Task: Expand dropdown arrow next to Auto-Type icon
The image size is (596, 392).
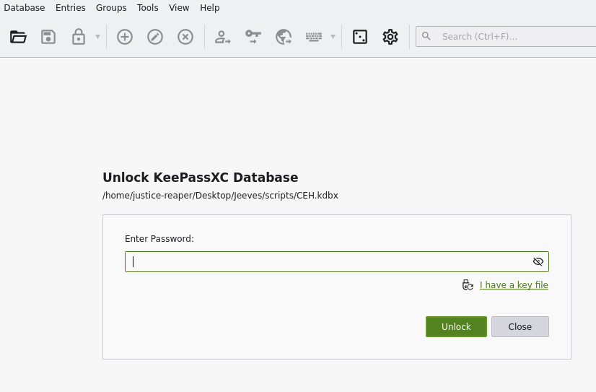Action: pos(333,37)
